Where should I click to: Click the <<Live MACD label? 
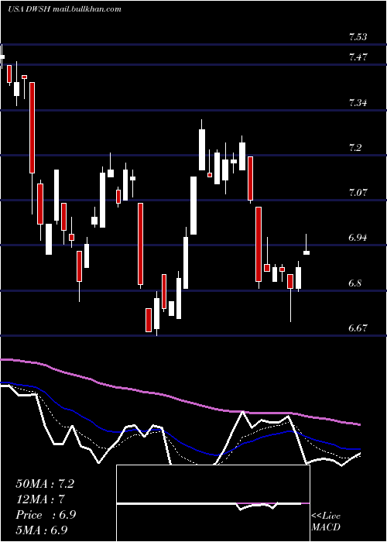coord(326,522)
